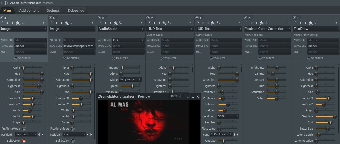Click the layer D parameter scrollbar
Screen dimensions: 340x144
95,103
